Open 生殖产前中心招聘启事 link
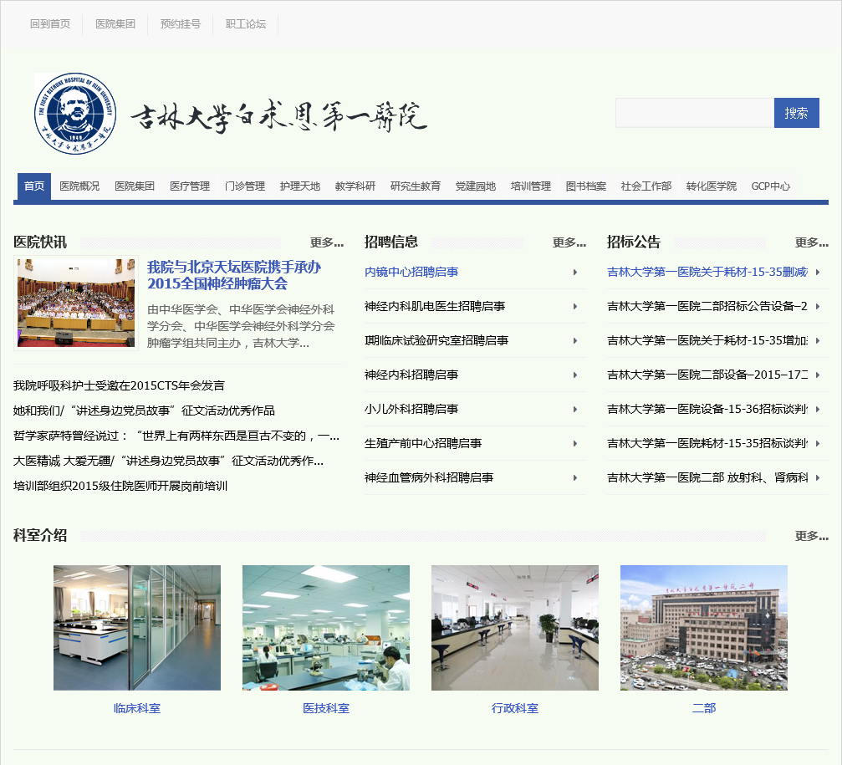This screenshot has height=765, width=842. [x=422, y=444]
